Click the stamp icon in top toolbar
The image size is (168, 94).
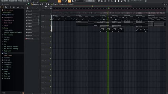click(73, 1)
